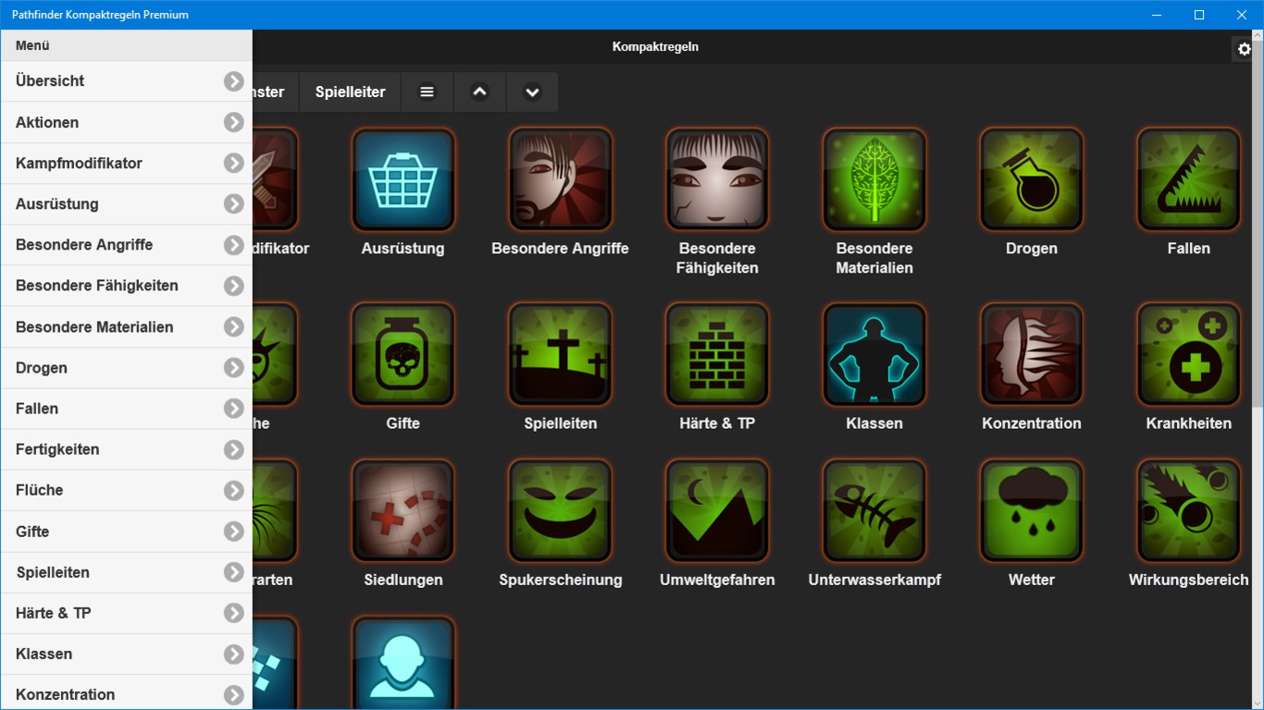Screen dimensions: 1264x710
Task: Switch to the Spielleiter tab
Action: 350,92
